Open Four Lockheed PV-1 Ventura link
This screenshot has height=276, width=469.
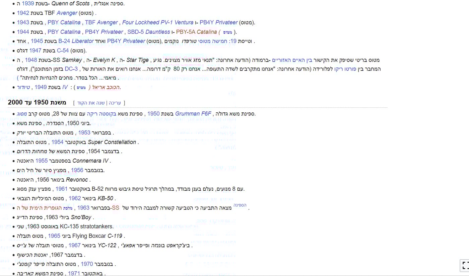[x=158, y=22]
